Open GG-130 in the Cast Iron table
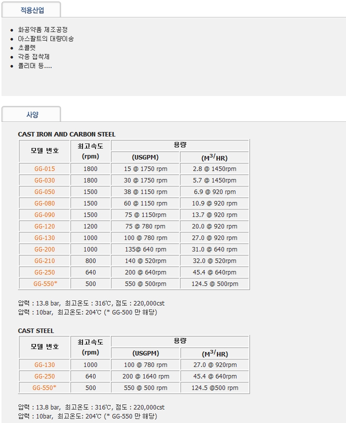The height and width of the screenshot is (423, 346). pos(44,238)
